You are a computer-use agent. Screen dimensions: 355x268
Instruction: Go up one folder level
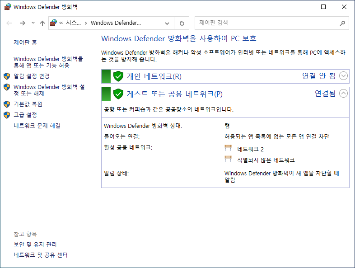pos(42,23)
